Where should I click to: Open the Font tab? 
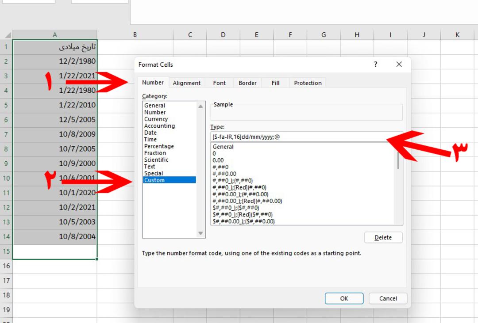[x=219, y=83]
